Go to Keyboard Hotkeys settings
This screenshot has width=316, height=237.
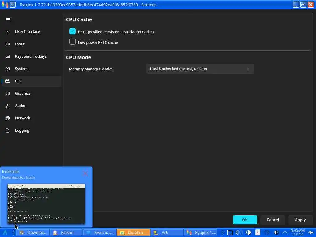(31, 56)
